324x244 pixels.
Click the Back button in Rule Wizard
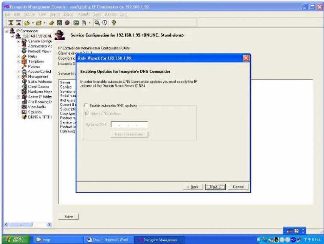point(193,187)
